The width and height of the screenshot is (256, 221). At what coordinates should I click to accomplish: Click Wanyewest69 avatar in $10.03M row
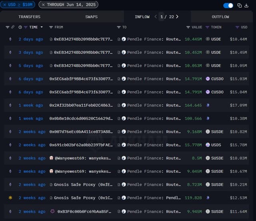(51, 158)
